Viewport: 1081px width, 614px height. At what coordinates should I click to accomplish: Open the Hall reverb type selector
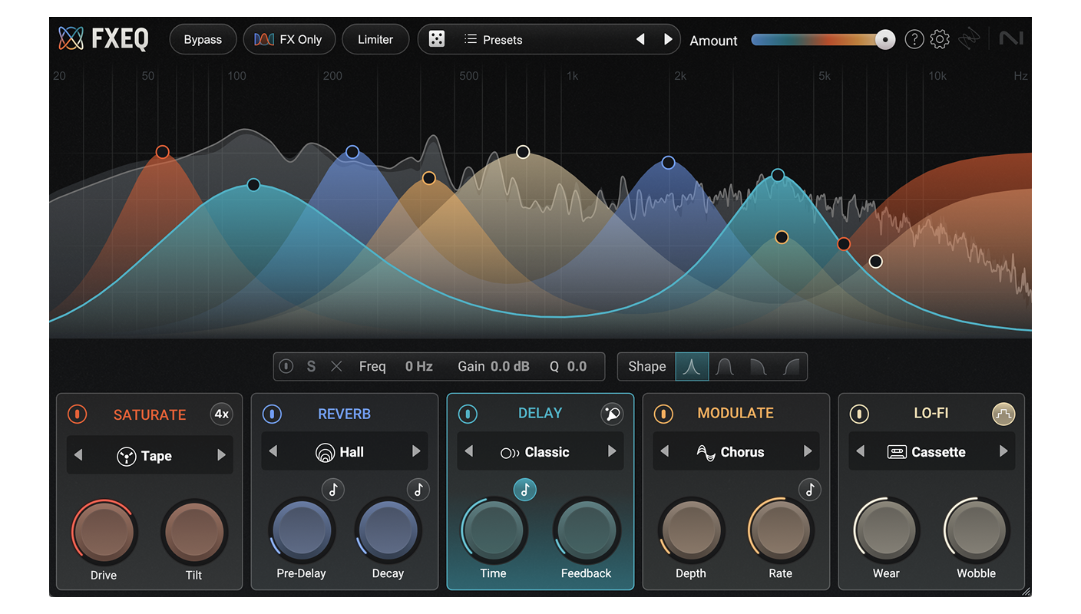pyautogui.click(x=345, y=452)
